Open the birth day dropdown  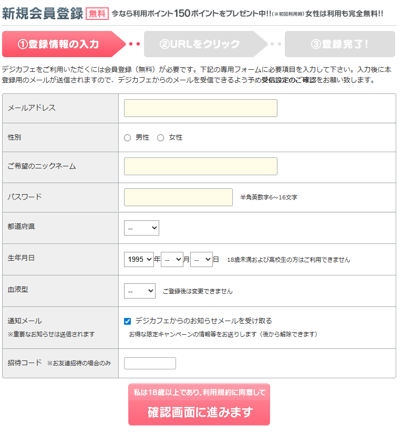[x=201, y=259]
